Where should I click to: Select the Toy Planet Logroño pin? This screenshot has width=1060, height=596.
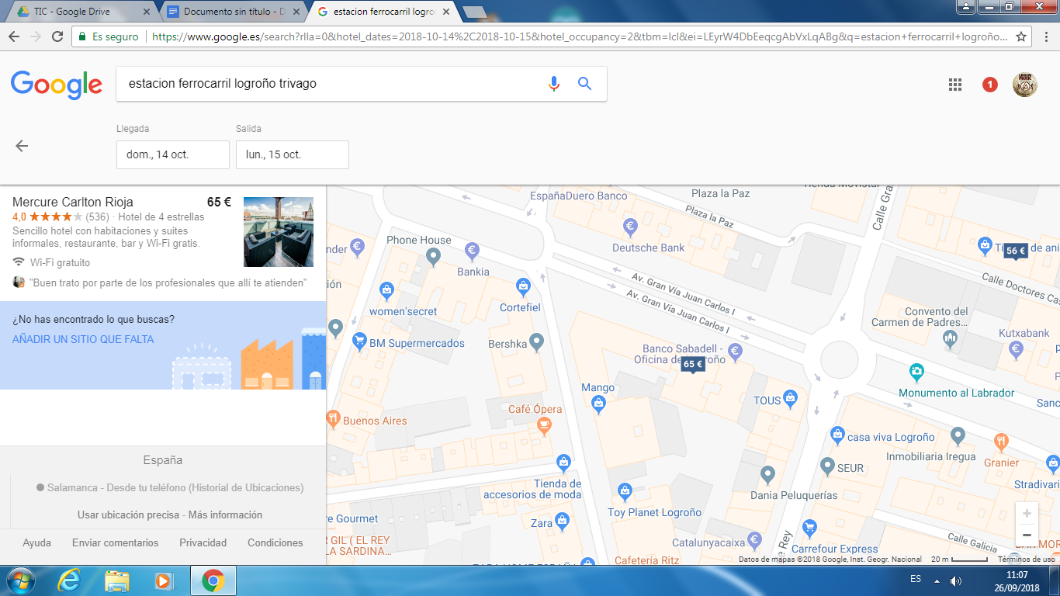[625, 491]
